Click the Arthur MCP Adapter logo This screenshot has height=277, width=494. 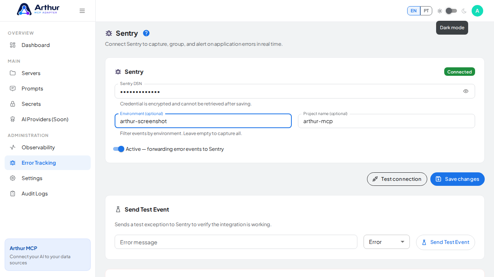[x=38, y=9]
